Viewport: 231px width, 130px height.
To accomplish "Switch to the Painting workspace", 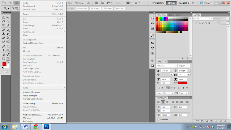I will tap(184, 3).
